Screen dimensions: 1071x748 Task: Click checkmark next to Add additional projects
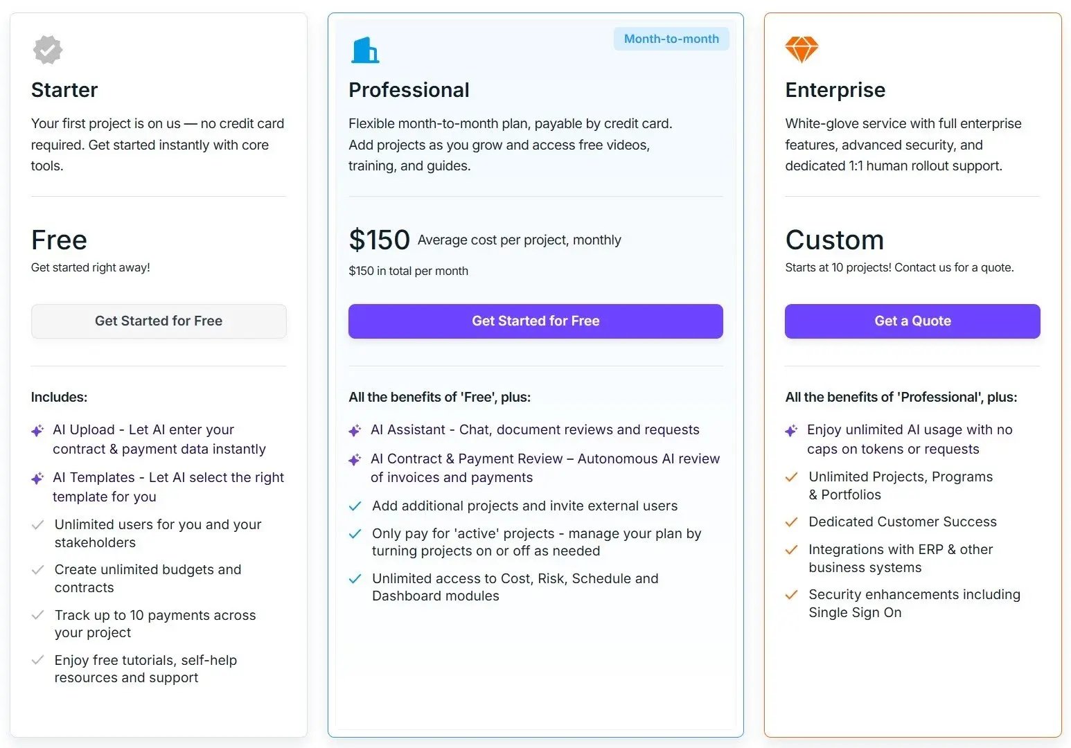tap(355, 506)
